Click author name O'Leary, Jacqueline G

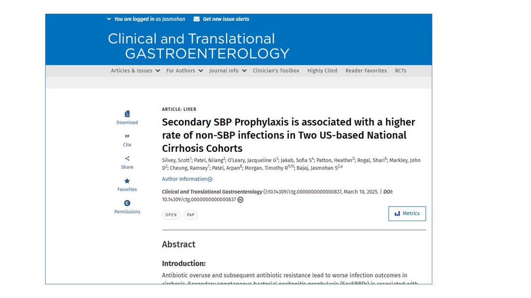[253, 160]
